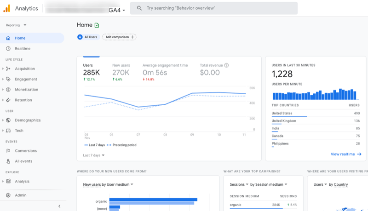This screenshot has height=211, width=368.
Task: Click the Admin gear icon
Action: click(x=8, y=195)
